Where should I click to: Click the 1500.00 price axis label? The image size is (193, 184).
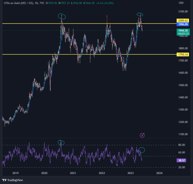(x=183, y=85)
